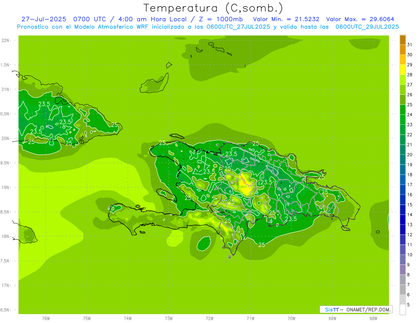
Task: Select the date text 27-Jul-2025
Action: tap(44, 19)
